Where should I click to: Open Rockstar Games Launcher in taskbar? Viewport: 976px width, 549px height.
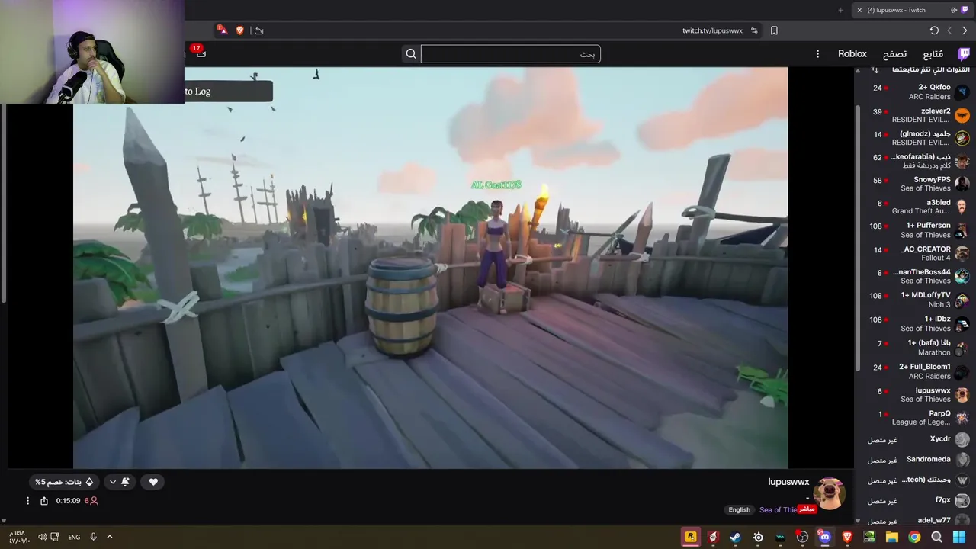pos(690,537)
